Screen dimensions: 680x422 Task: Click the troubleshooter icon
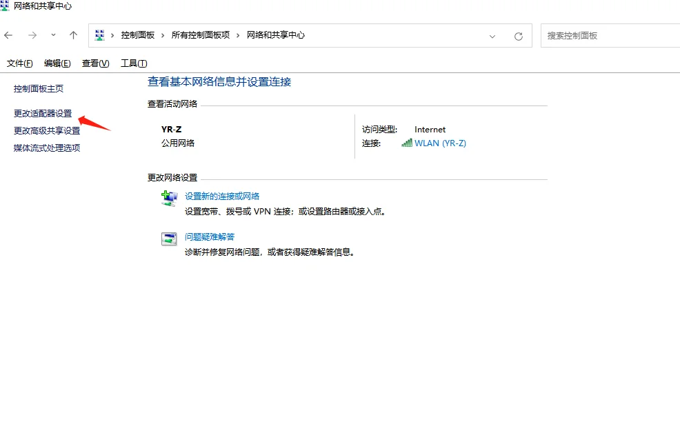pyautogui.click(x=169, y=239)
